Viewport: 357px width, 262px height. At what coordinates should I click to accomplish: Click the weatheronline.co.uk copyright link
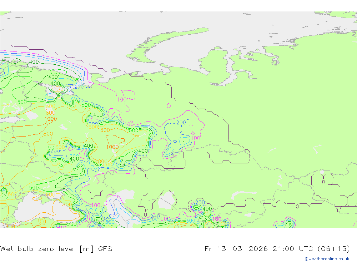click(x=327, y=259)
